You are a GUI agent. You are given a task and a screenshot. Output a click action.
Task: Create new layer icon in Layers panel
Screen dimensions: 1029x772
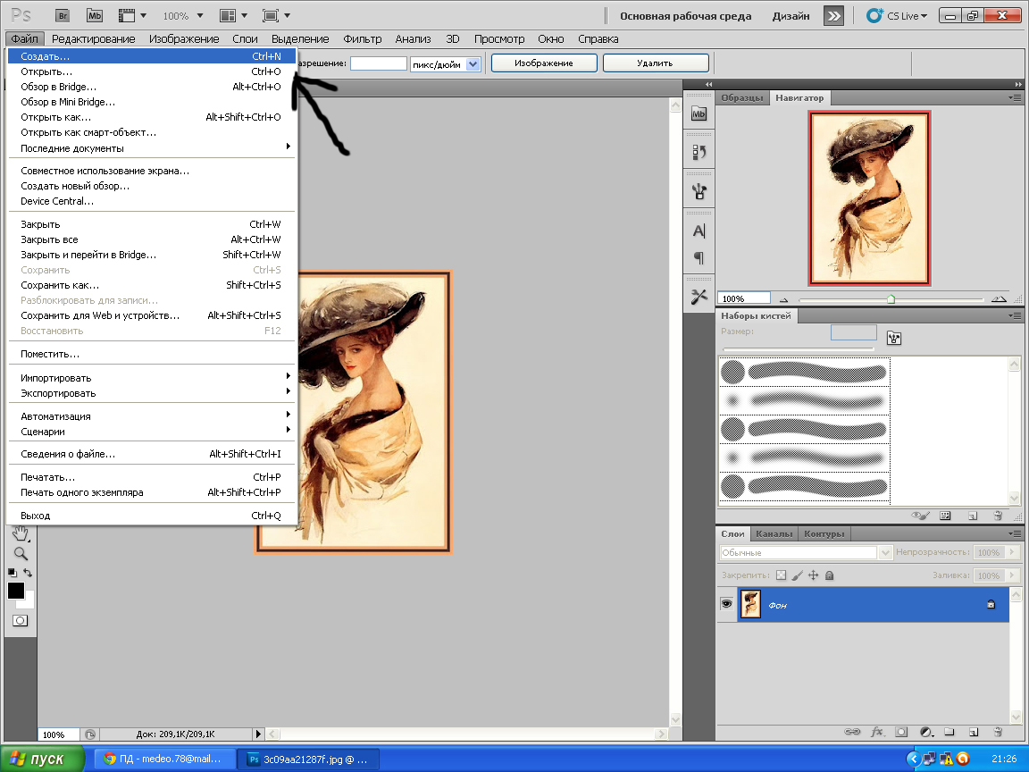click(973, 731)
